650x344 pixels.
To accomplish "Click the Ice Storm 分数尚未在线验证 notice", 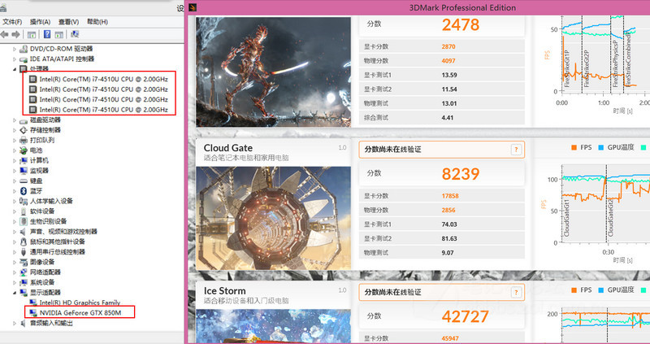I will pos(441,292).
